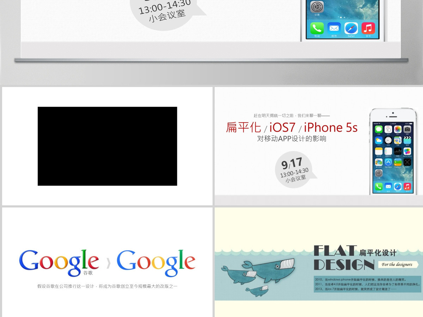This screenshot has width=423, height=317.
Task: Select the black video placeholder slide
Action: coord(107,146)
